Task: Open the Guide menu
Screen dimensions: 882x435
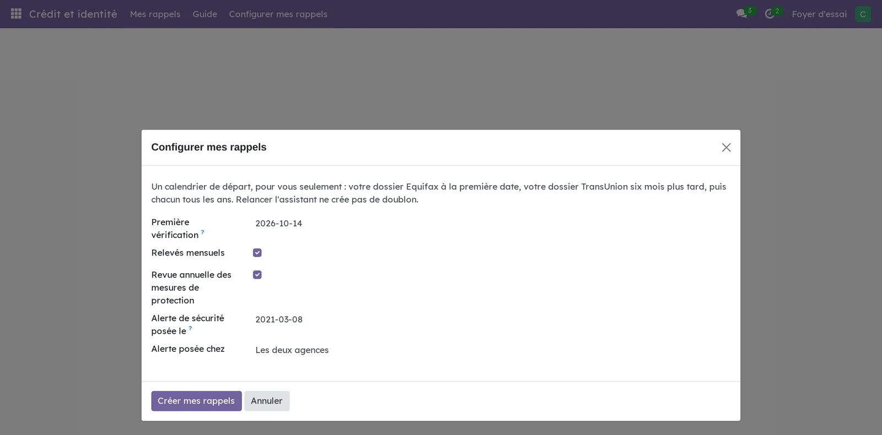Action: click(x=205, y=14)
